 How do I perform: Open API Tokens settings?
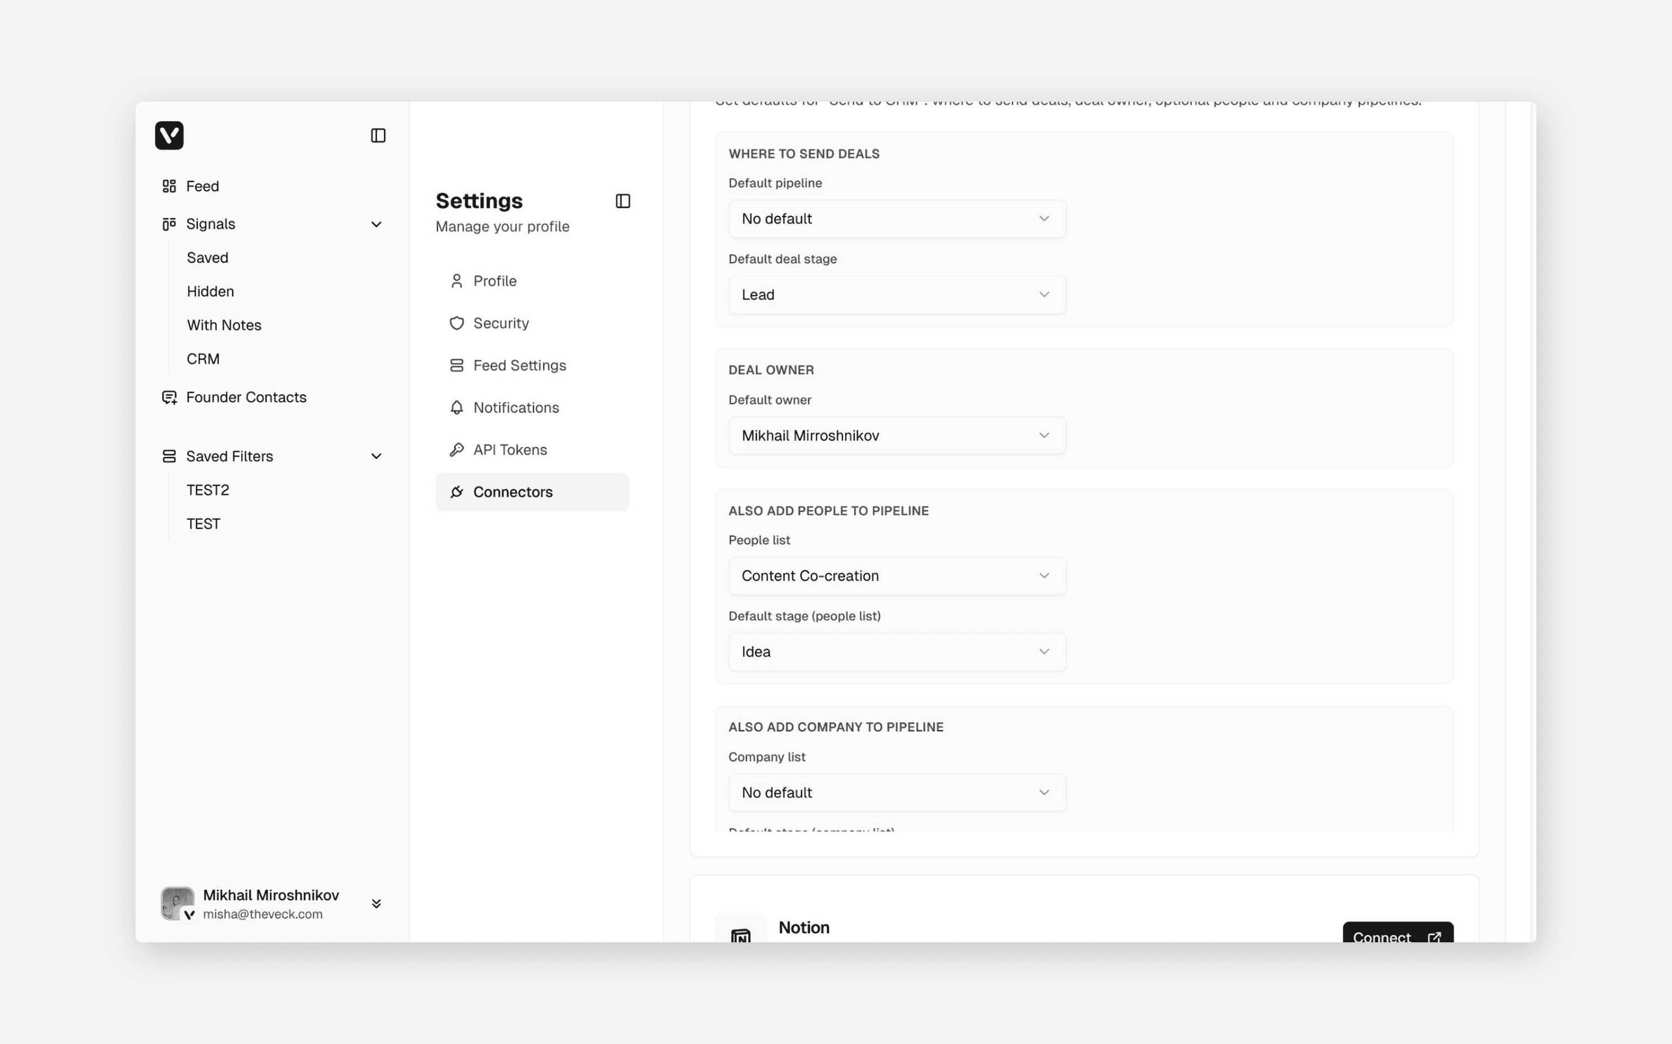coord(510,450)
